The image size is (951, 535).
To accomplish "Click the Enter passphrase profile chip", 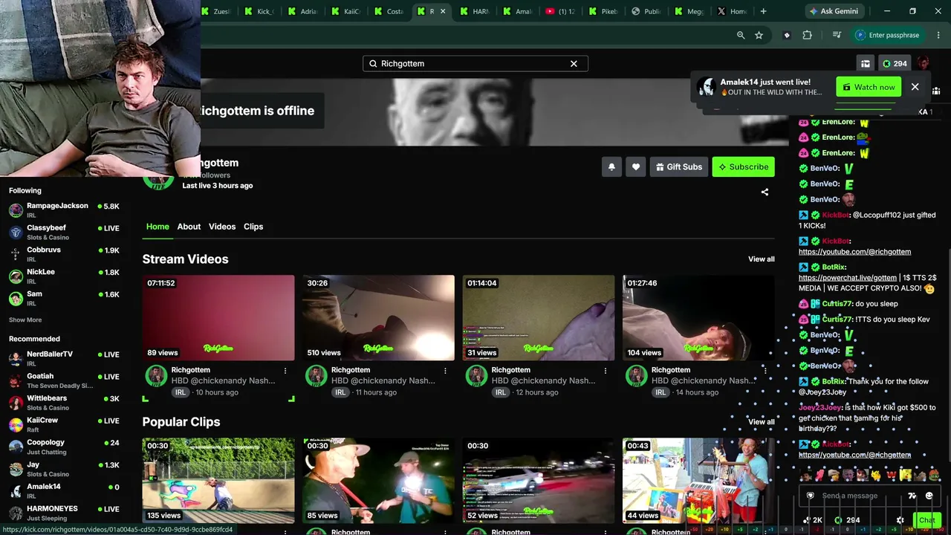I will pyautogui.click(x=887, y=35).
